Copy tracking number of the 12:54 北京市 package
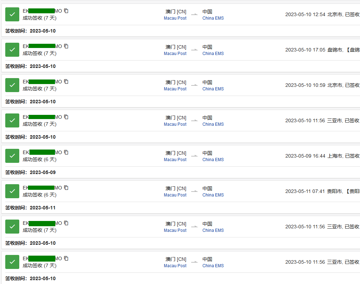The height and width of the screenshot is (284, 360). click(66, 11)
